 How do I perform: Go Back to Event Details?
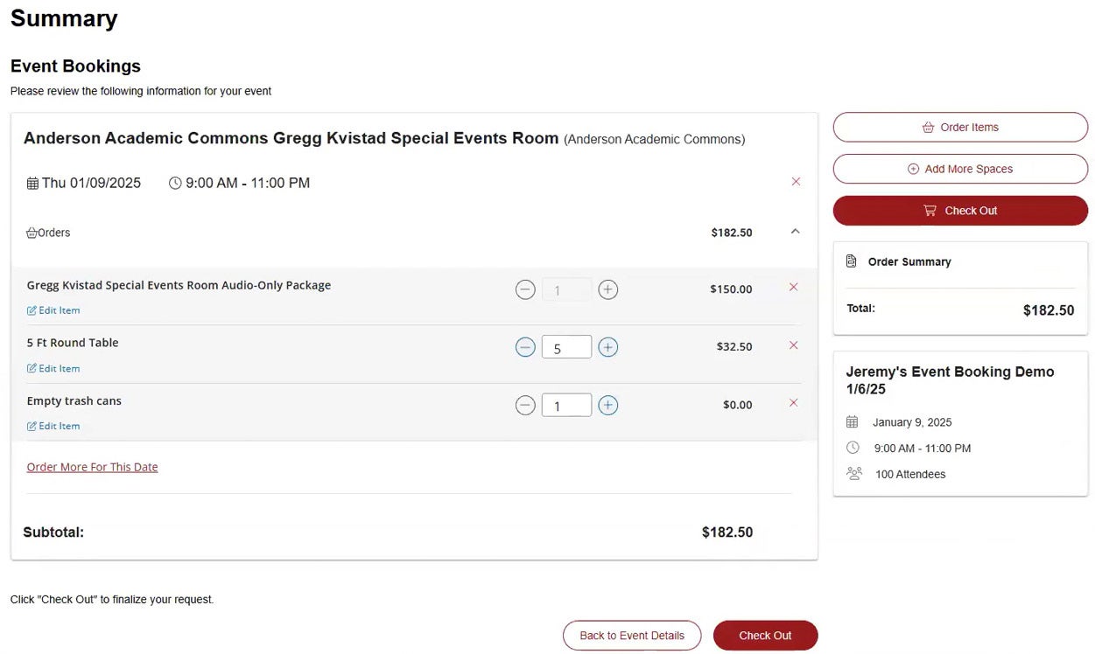631,636
